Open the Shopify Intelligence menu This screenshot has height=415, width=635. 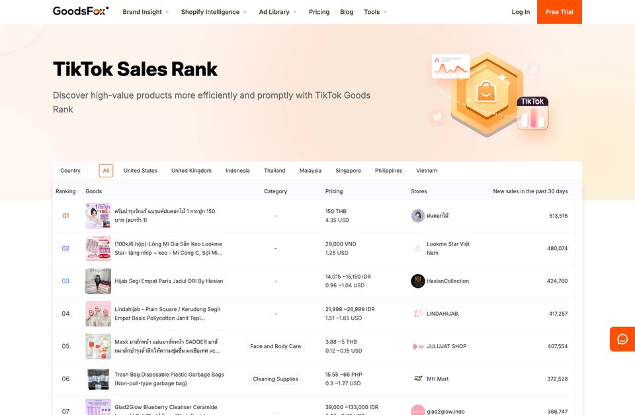click(x=210, y=12)
